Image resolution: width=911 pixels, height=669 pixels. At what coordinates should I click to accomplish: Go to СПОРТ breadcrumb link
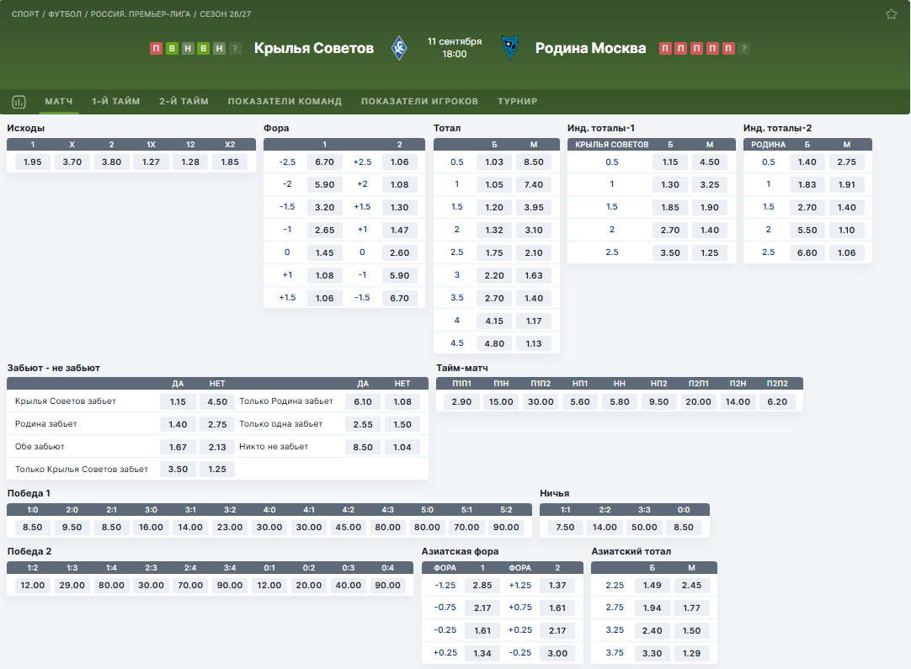click(25, 14)
